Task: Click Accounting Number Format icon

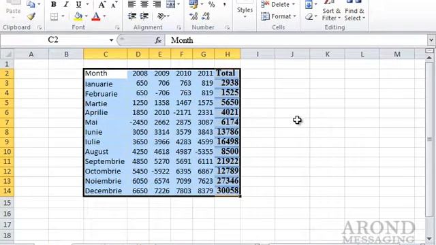Action: [193, 4]
